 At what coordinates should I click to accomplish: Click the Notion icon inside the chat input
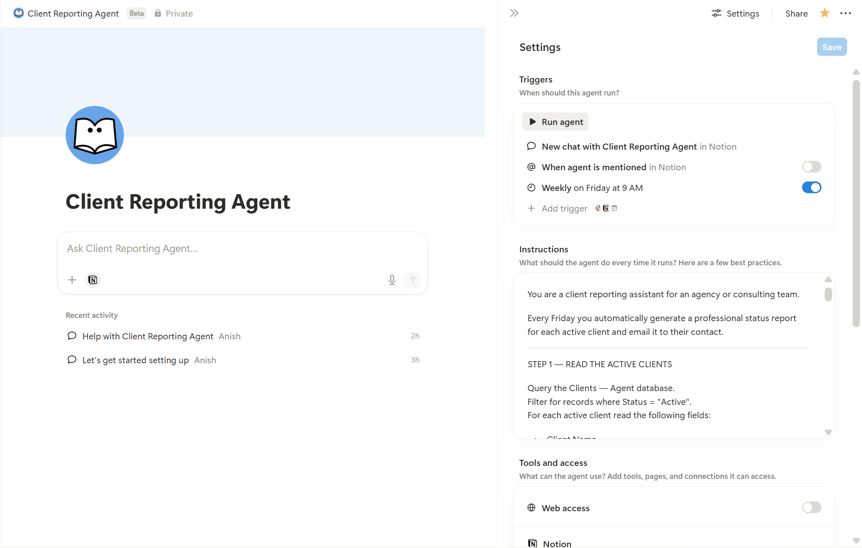click(x=93, y=279)
